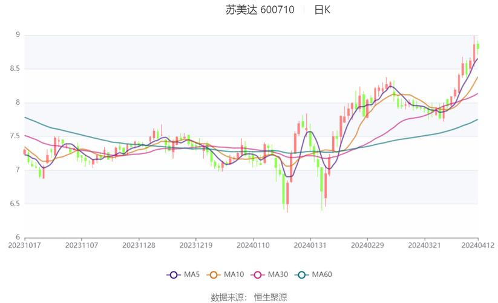Click the 20231128 date axis label
The width and height of the screenshot is (498, 303).
(x=139, y=245)
